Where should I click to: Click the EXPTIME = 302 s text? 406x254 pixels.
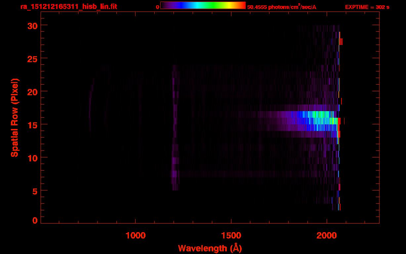coord(367,7)
